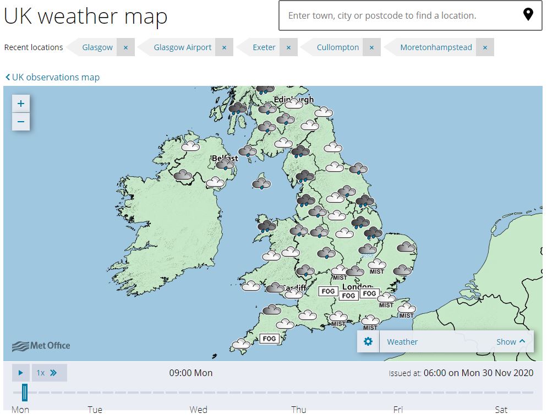The height and width of the screenshot is (419, 547).
Task: Select Wednesday on the forecast timeline
Action: coord(199,410)
